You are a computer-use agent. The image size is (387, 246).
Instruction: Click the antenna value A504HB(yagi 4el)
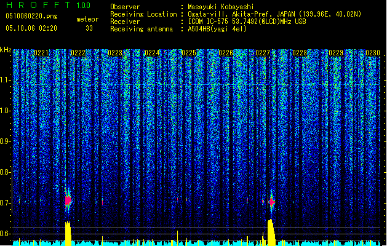point(217,29)
